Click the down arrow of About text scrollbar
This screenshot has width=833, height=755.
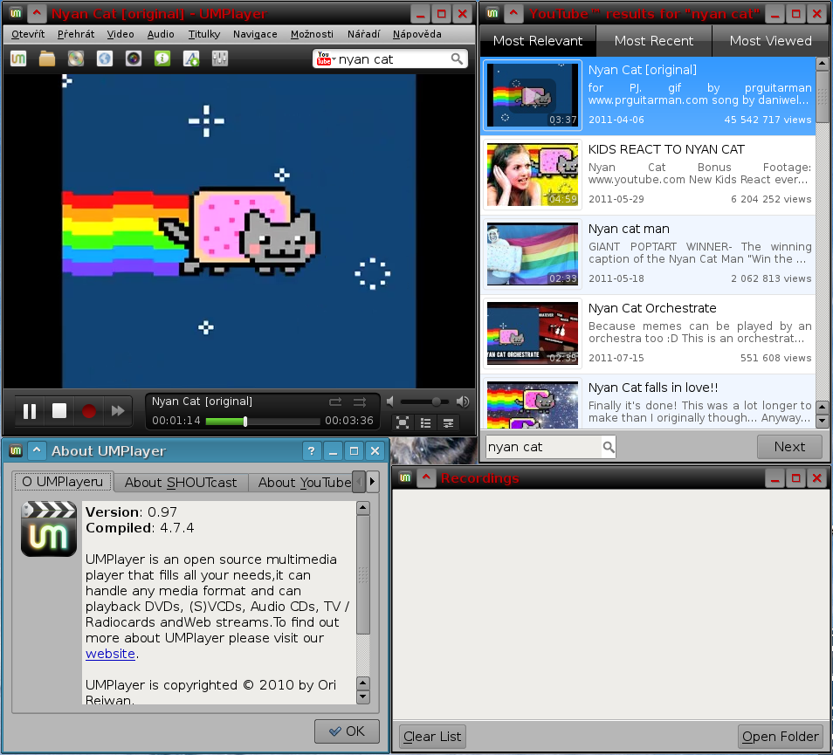(x=363, y=697)
